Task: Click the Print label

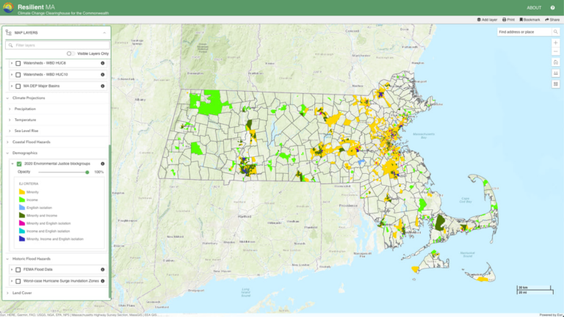Action: pos(510,20)
